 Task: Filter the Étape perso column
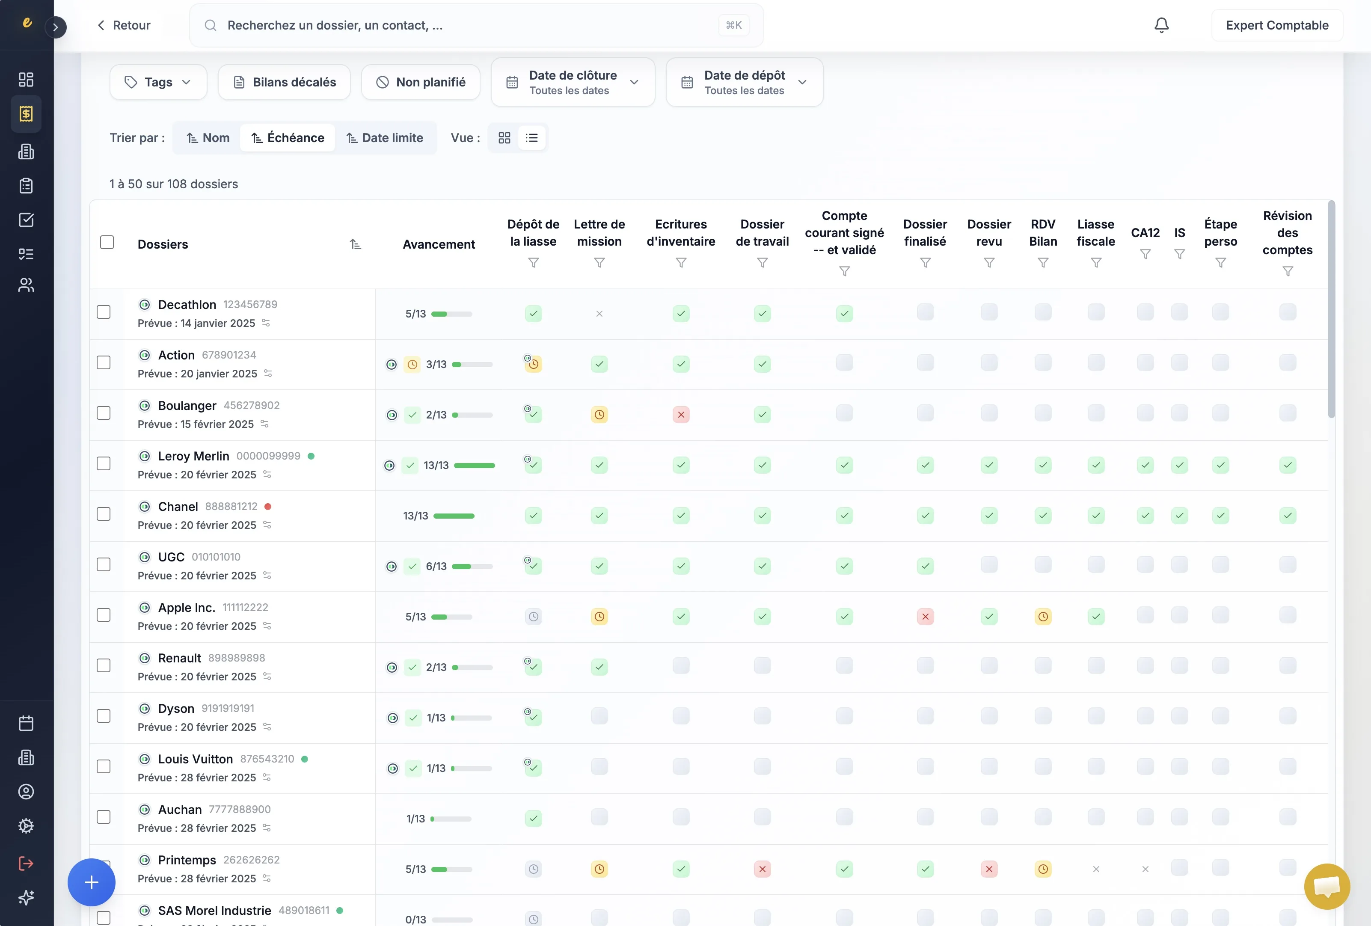point(1220,263)
